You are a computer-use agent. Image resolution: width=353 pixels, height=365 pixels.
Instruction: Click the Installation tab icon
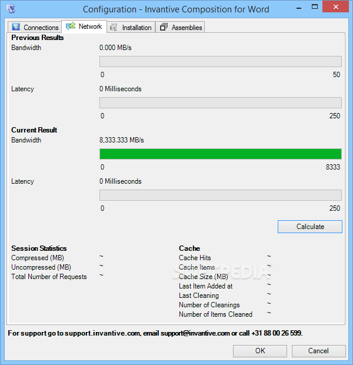point(114,27)
